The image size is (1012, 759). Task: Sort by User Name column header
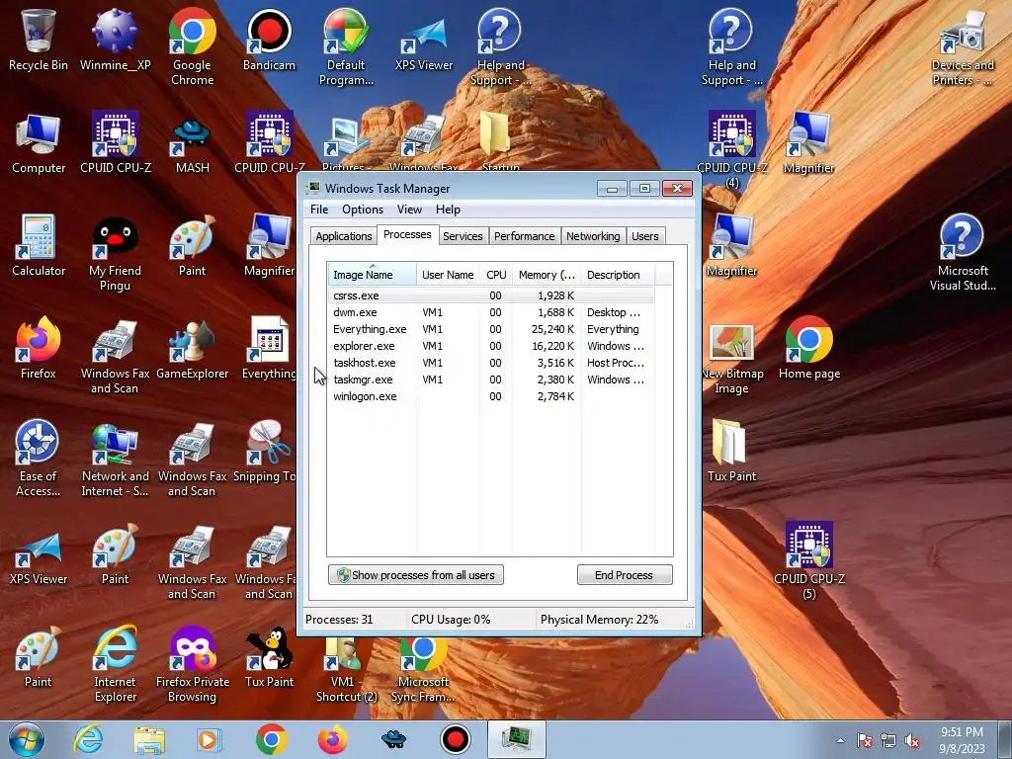(448, 275)
